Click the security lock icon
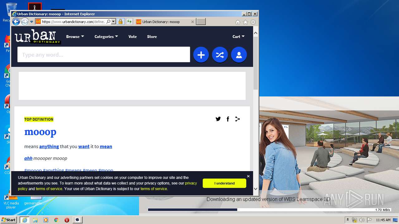This screenshot has width=399, height=224. click(120, 22)
